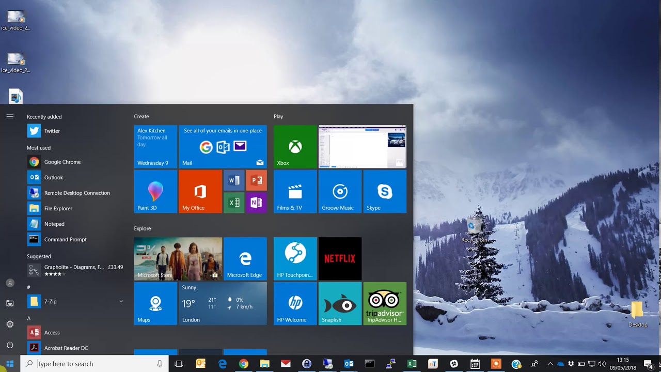Open the Action Center notifications icon

click(x=649, y=364)
